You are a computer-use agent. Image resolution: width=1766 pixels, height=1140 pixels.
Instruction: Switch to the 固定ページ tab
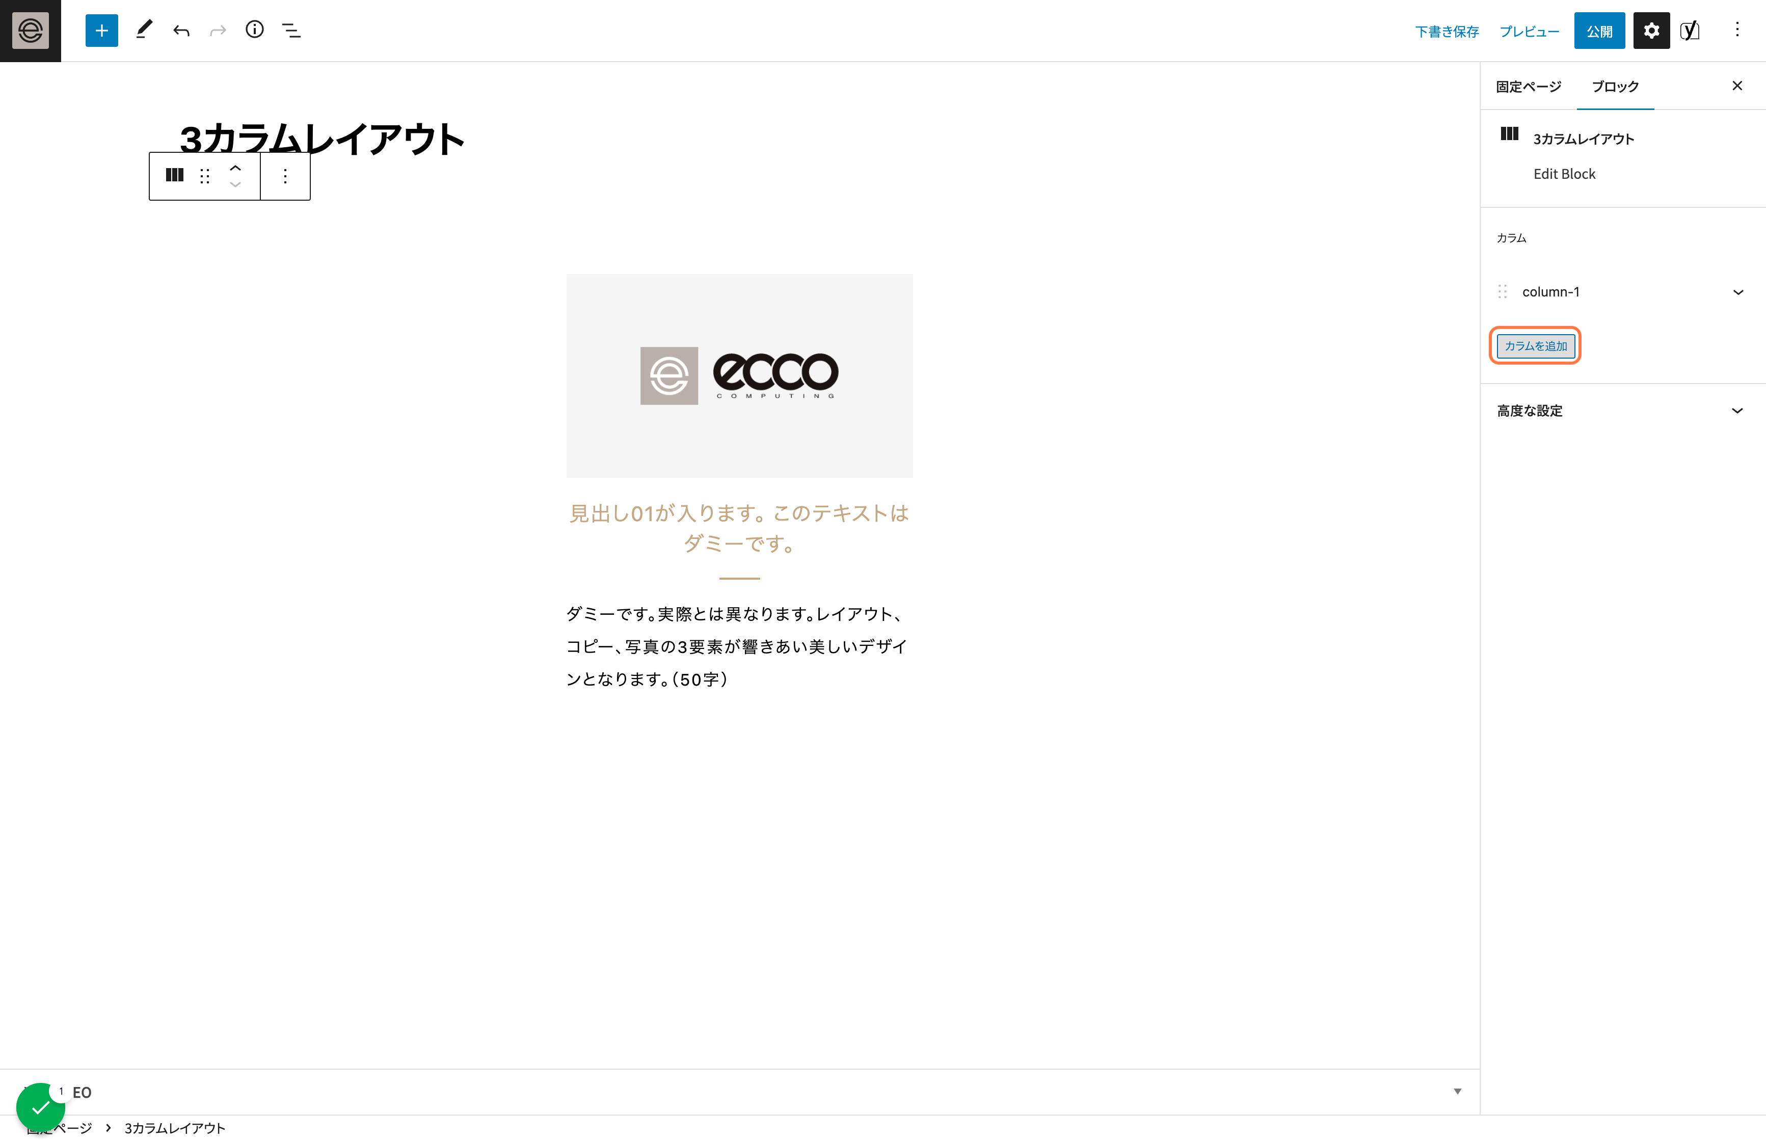(1529, 87)
